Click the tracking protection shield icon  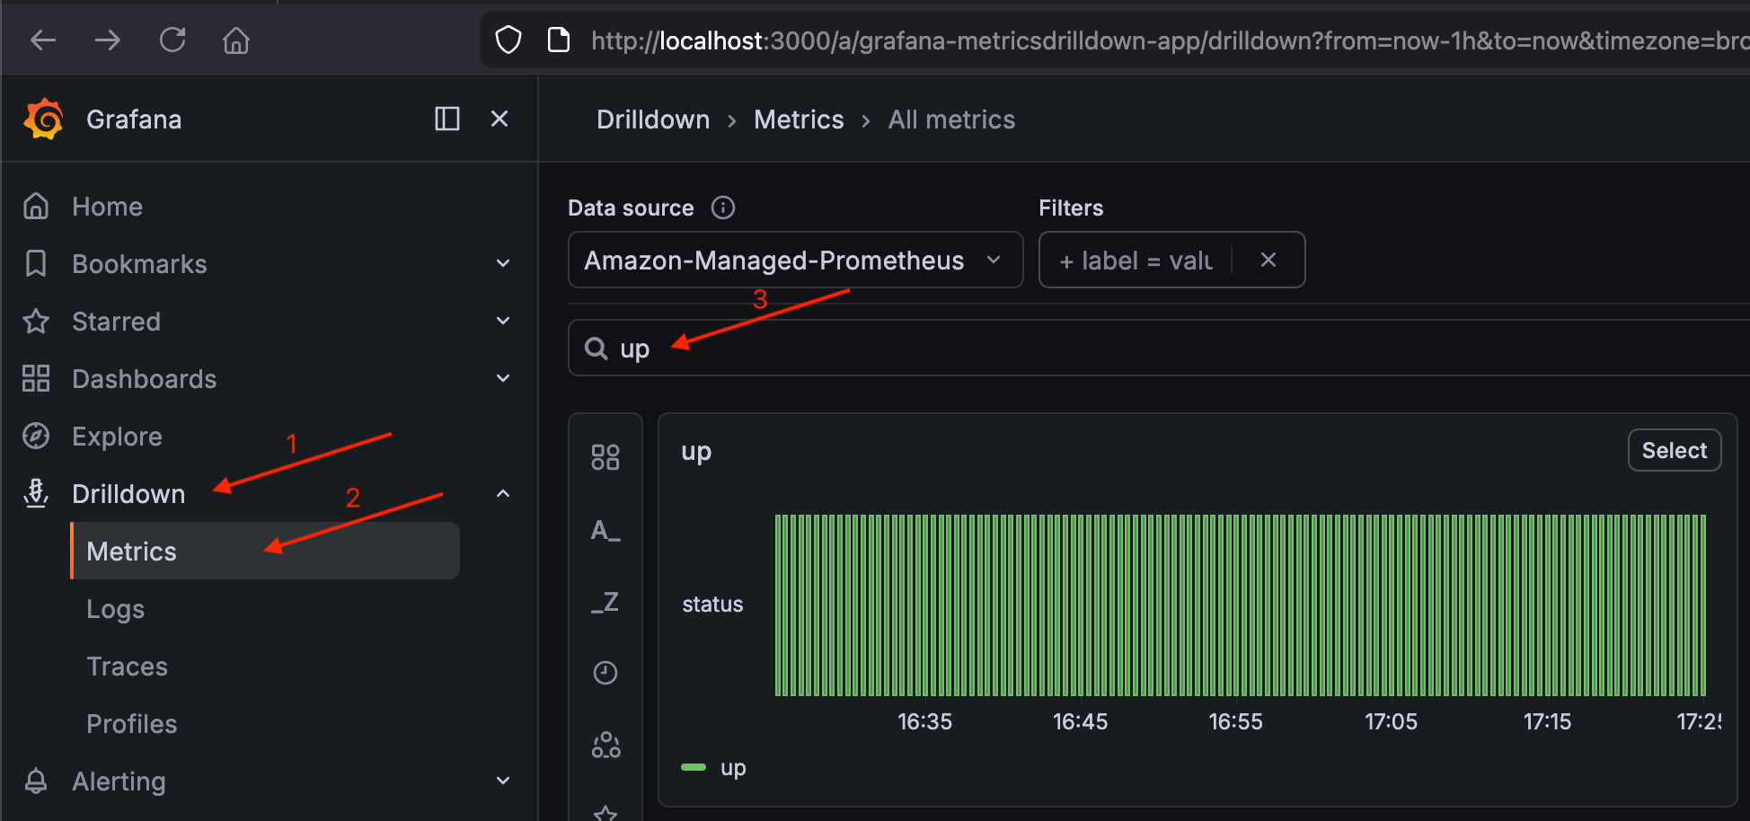click(508, 40)
